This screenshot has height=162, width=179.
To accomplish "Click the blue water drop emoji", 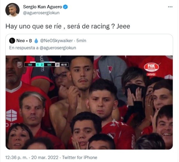I will [36, 41].
